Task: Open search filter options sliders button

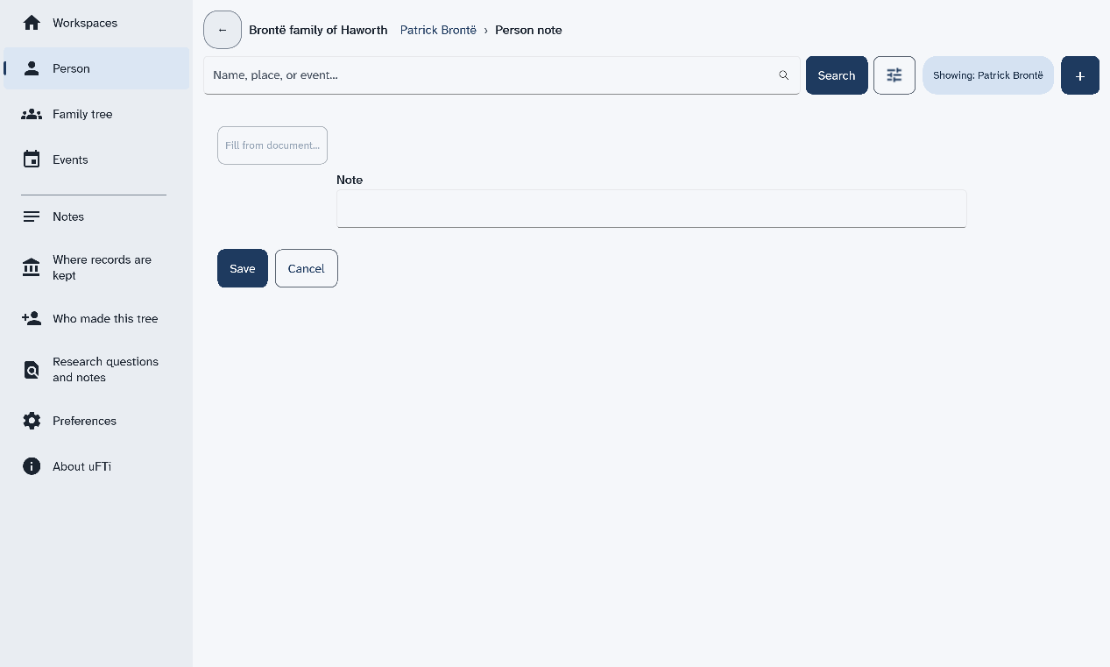Action: pyautogui.click(x=894, y=75)
